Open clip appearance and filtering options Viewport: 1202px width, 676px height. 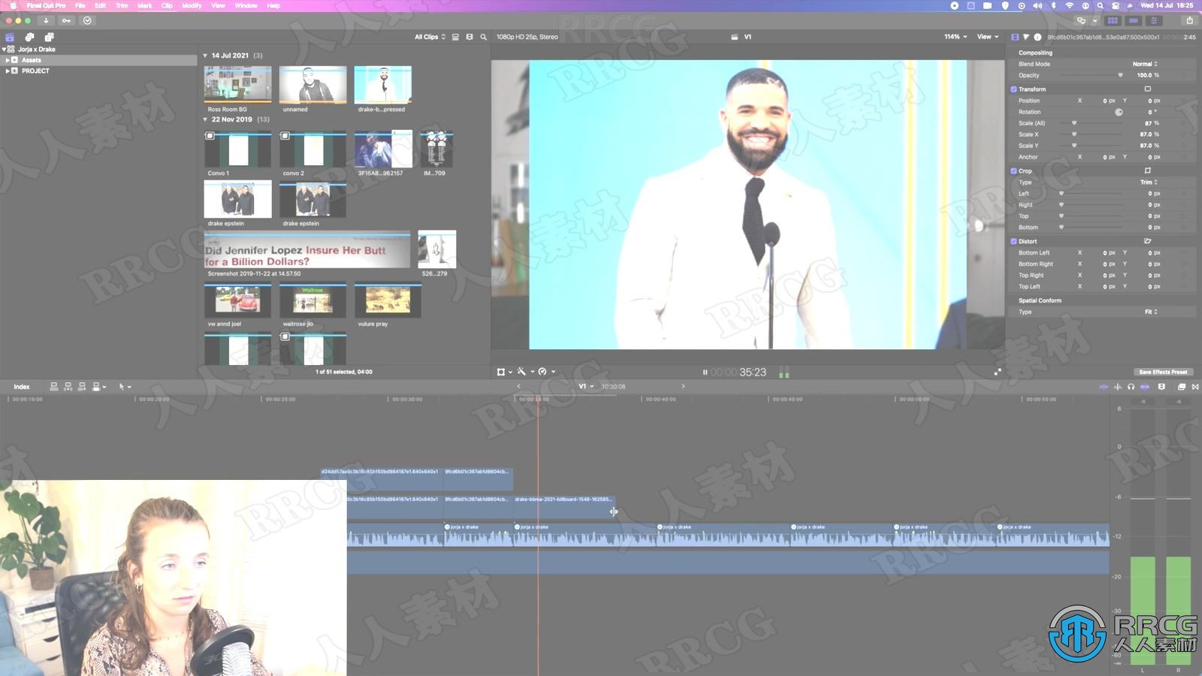click(x=470, y=37)
